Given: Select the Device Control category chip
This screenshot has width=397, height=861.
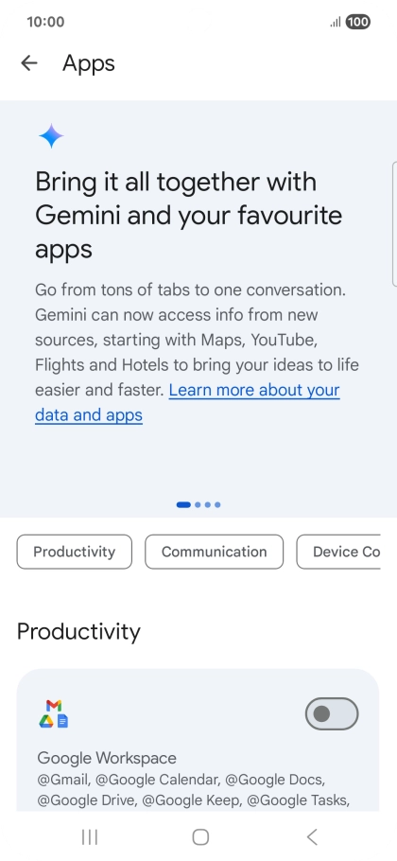Looking at the screenshot, I should point(338,552).
